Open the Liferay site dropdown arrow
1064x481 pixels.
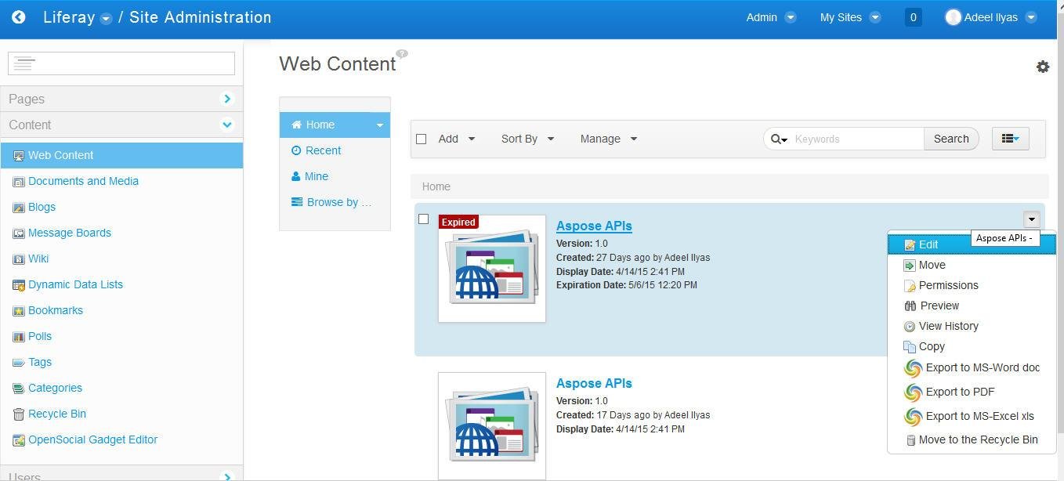106,19
